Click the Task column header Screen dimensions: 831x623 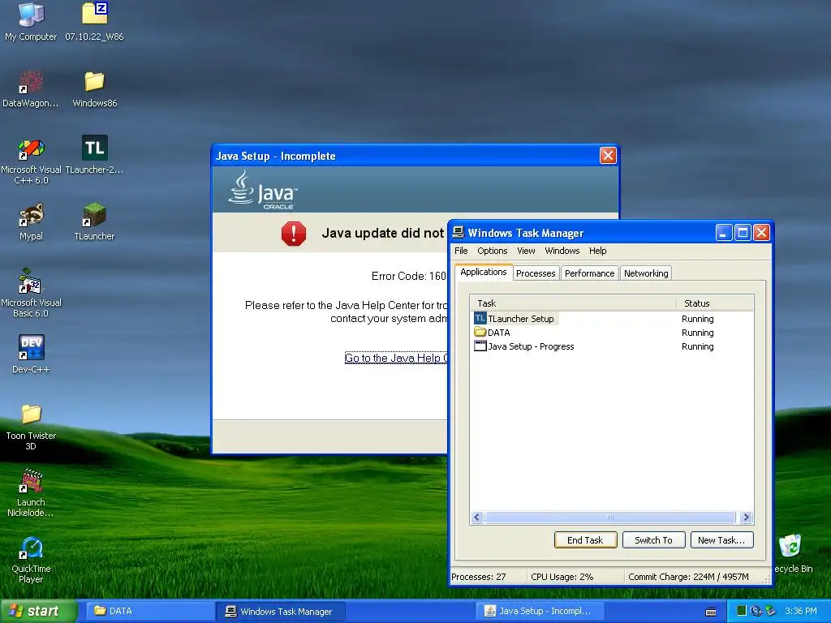coord(573,303)
